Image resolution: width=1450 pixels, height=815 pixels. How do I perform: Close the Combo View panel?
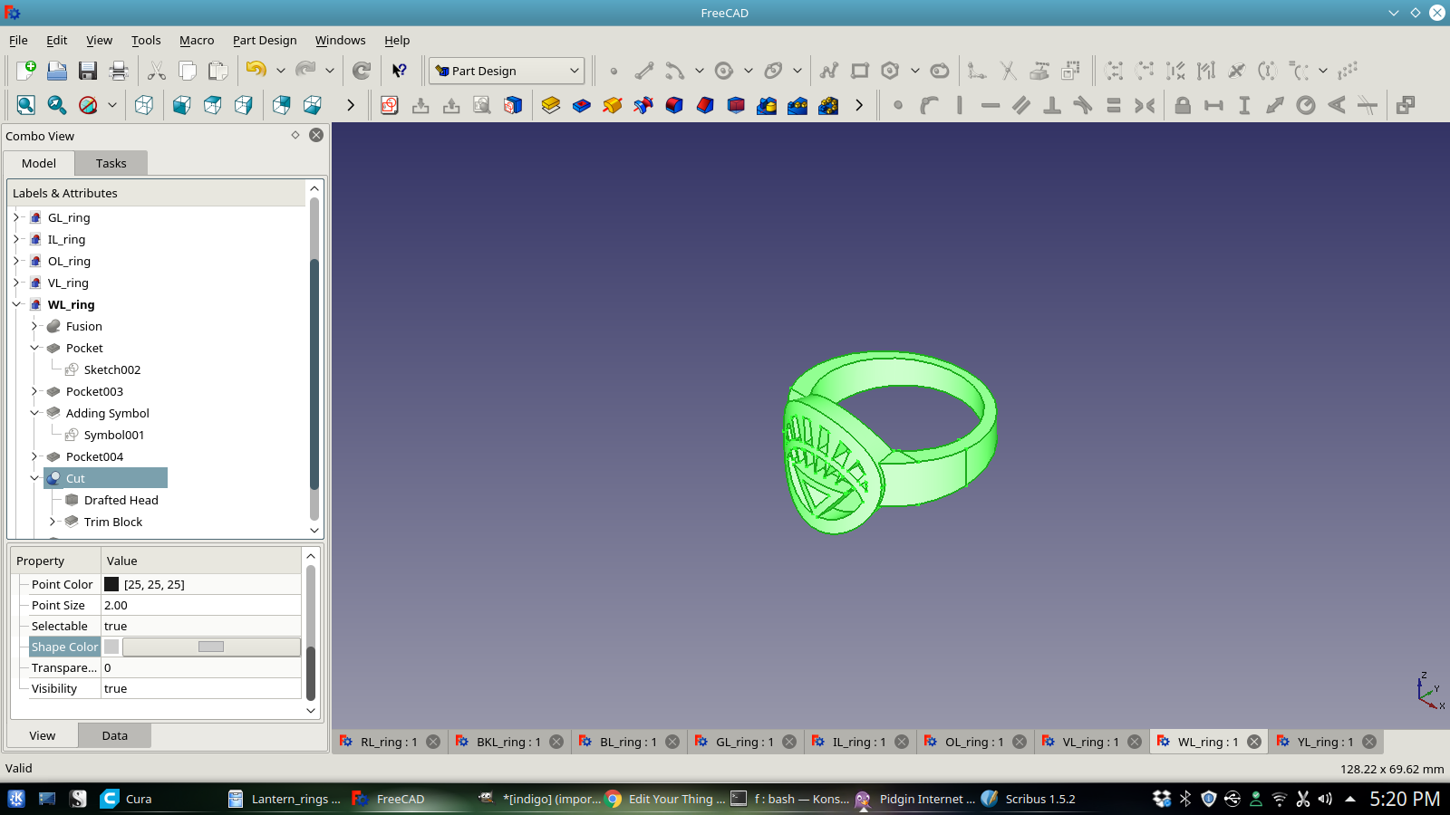click(316, 135)
